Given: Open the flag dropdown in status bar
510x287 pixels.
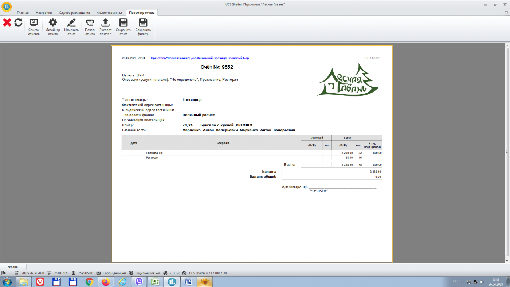Looking at the screenshot, I should pyautogui.click(x=9, y=273).
